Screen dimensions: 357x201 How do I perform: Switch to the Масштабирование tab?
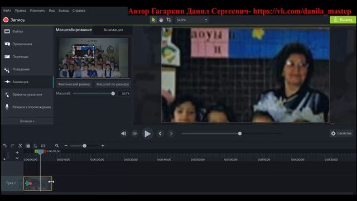74,30
